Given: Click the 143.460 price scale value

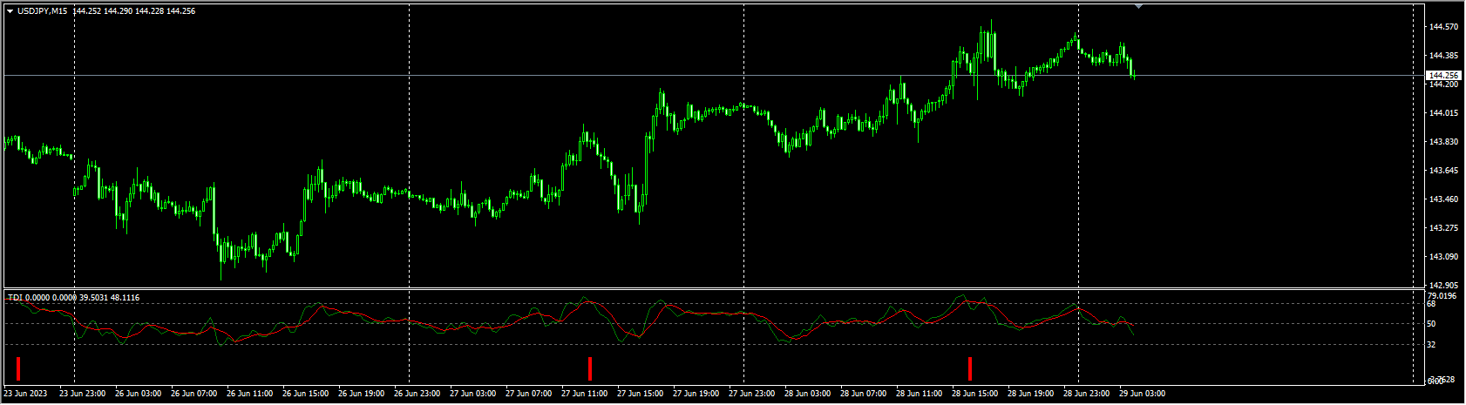Looking at the screenshot, I should pyautogui.click(x=1443, y=199).
